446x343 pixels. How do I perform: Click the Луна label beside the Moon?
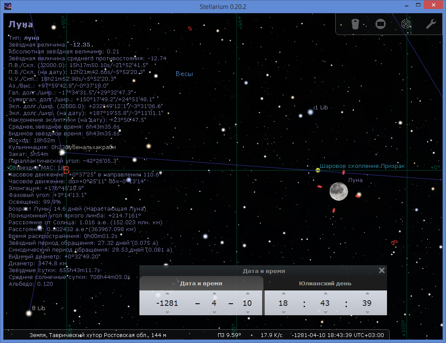point(355,180)
